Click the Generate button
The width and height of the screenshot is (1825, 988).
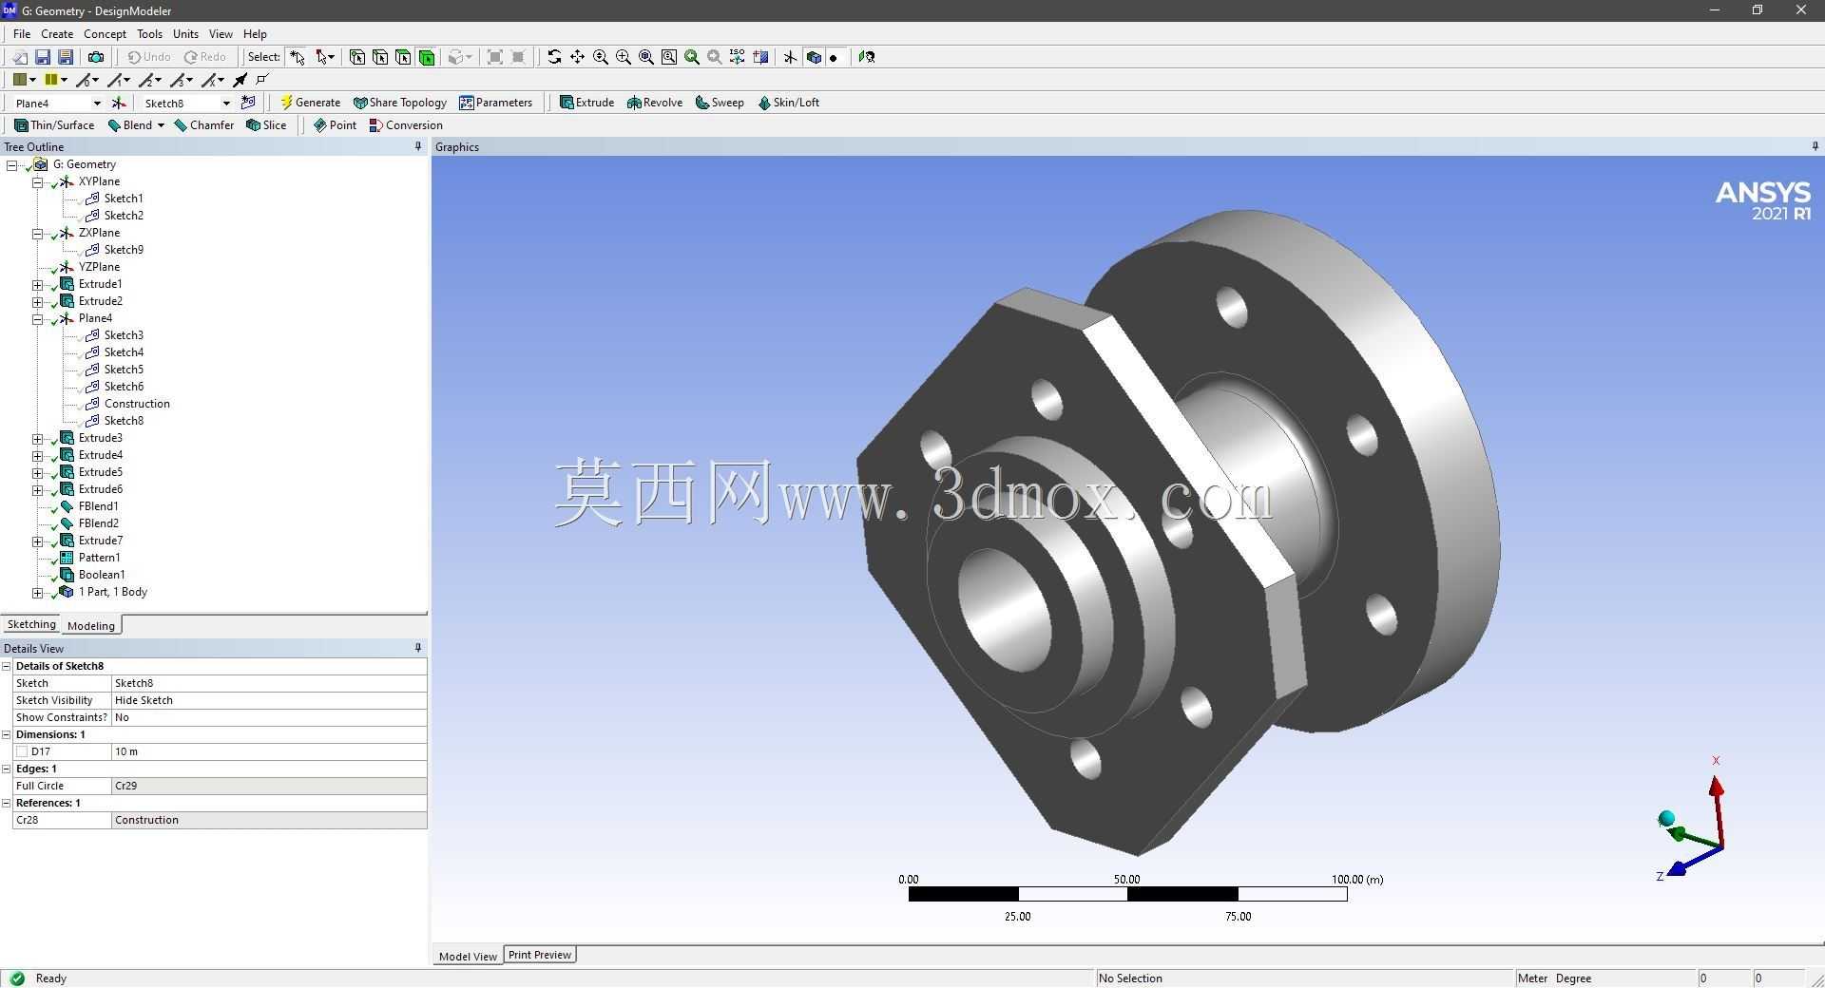click(x=310, y=103)
